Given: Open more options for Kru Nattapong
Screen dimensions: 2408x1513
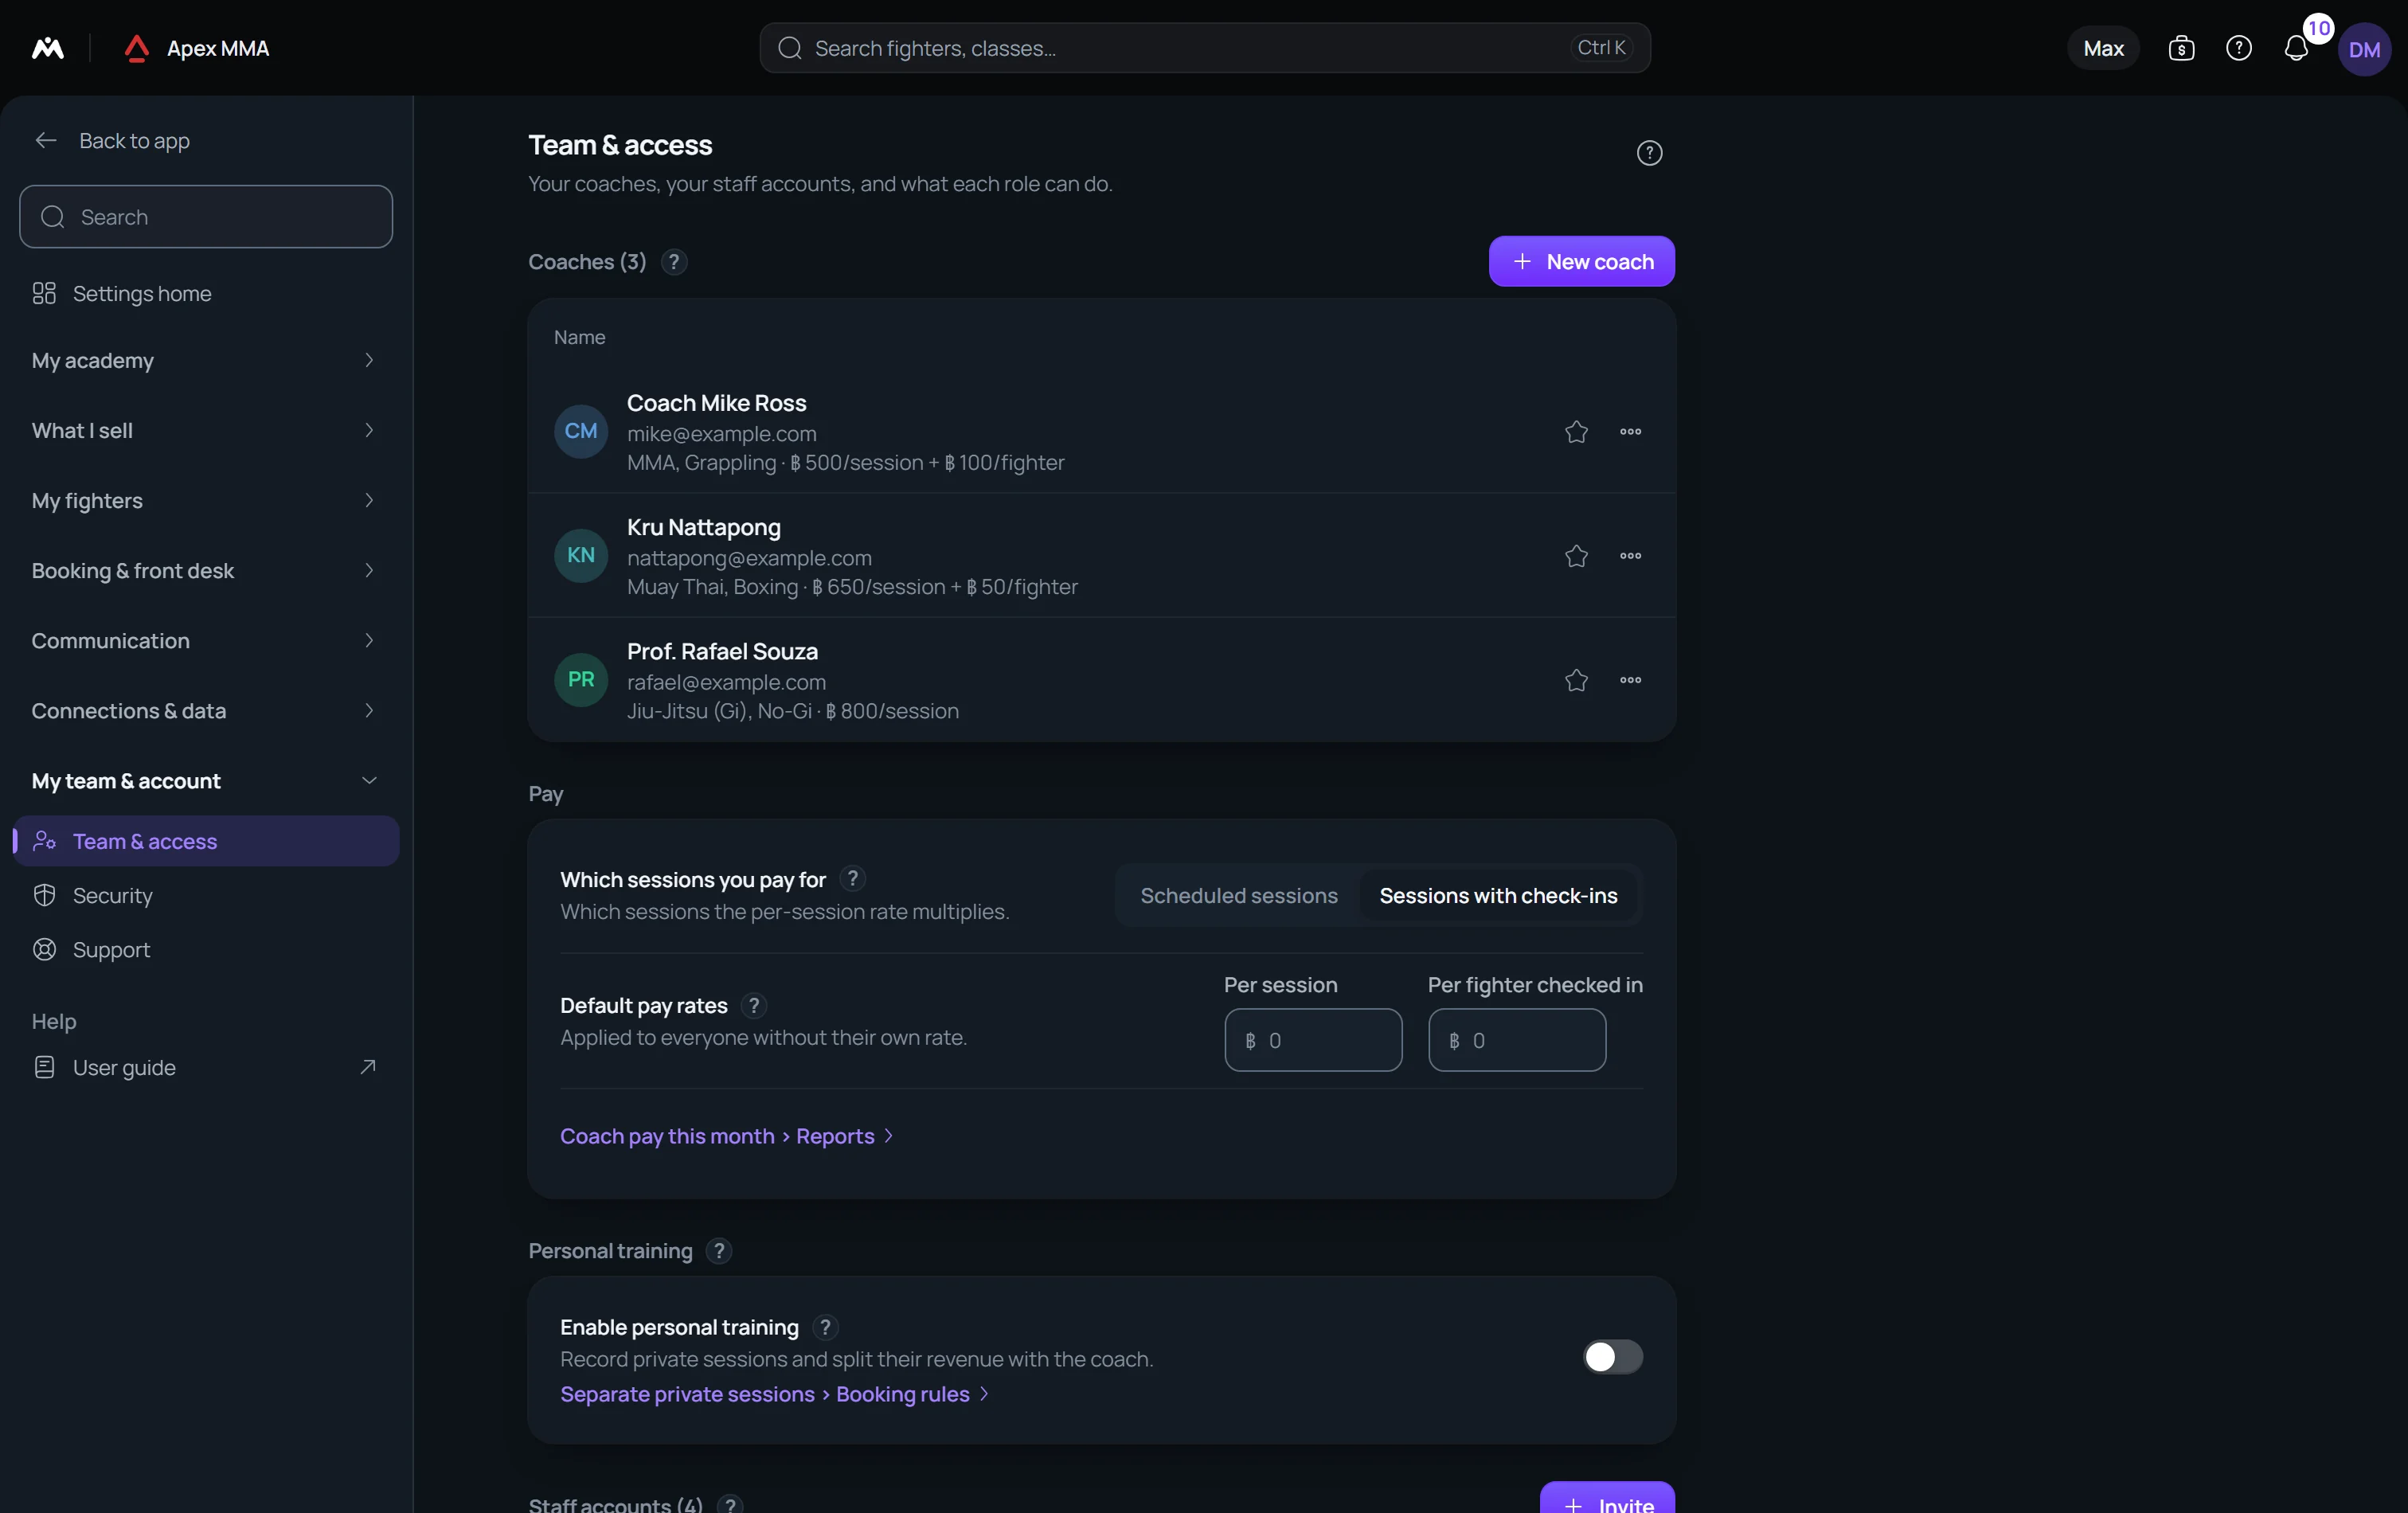Looking at the screenshot, I should tap(1630, 555).
